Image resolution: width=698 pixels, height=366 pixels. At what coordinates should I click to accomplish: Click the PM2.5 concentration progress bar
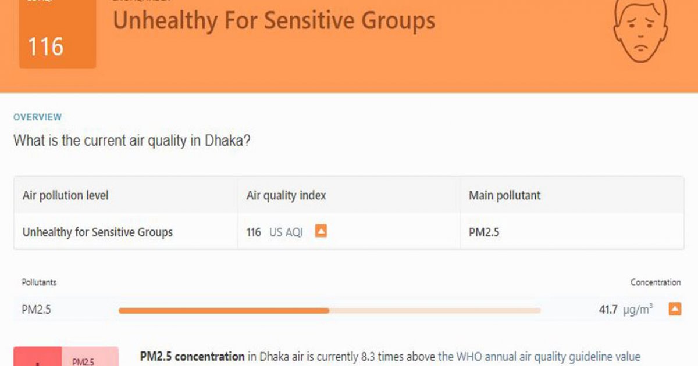pyautogui.click(x=329, y=310)
